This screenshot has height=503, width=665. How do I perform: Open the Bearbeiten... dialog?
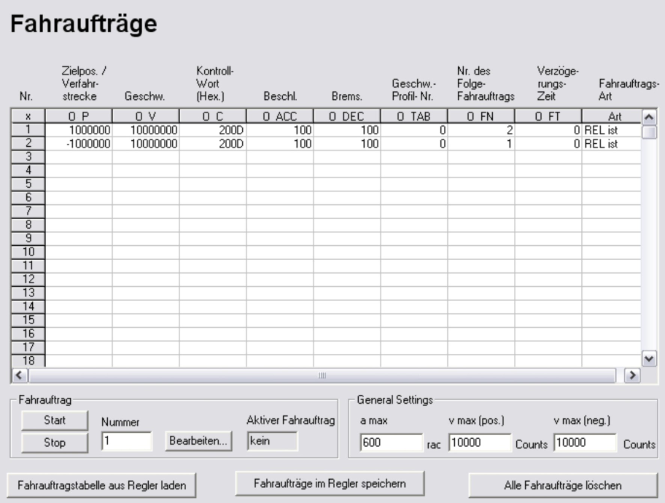pos(198,441)
